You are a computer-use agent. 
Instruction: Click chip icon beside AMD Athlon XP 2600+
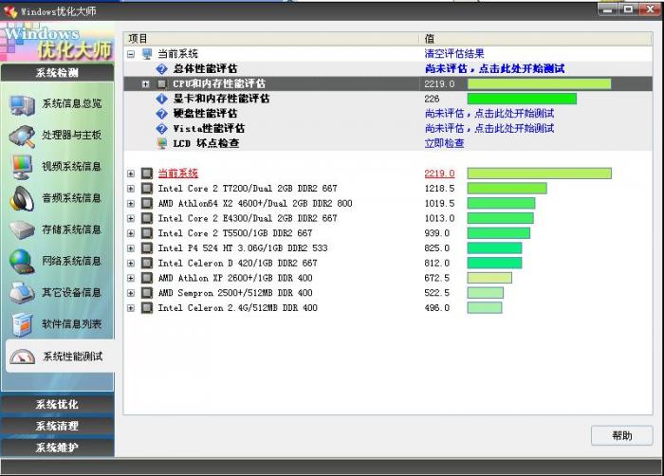coord(147,278)
